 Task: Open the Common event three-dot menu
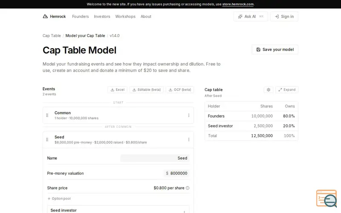pyautogui.click(x=189, y=115)
